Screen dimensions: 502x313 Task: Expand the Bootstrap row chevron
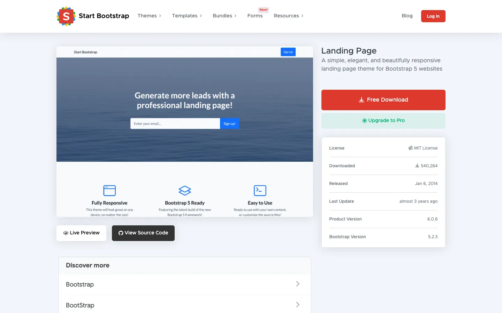click(298, 284)
